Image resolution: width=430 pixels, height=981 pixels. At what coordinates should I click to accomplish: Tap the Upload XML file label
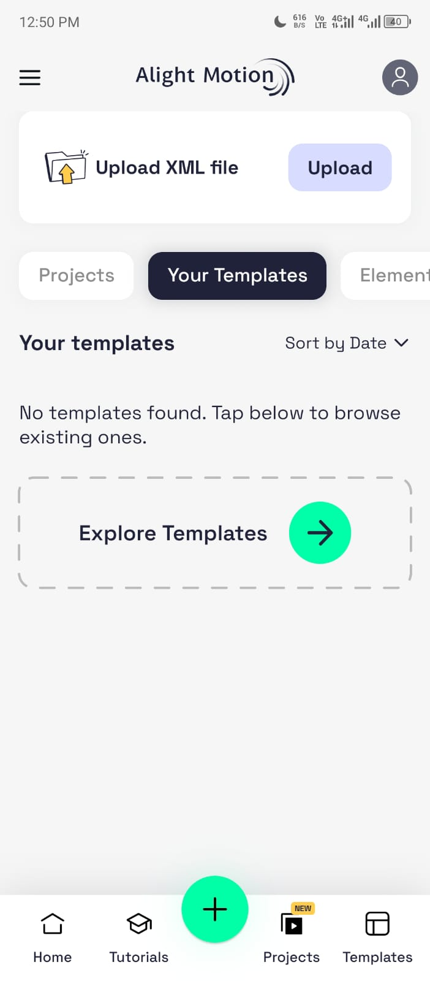(167, 167)
